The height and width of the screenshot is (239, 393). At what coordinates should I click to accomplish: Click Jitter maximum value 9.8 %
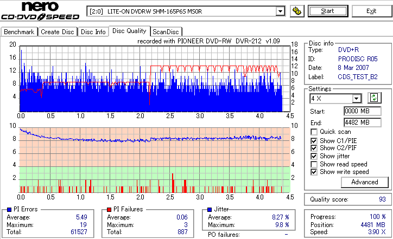point(282,225)
